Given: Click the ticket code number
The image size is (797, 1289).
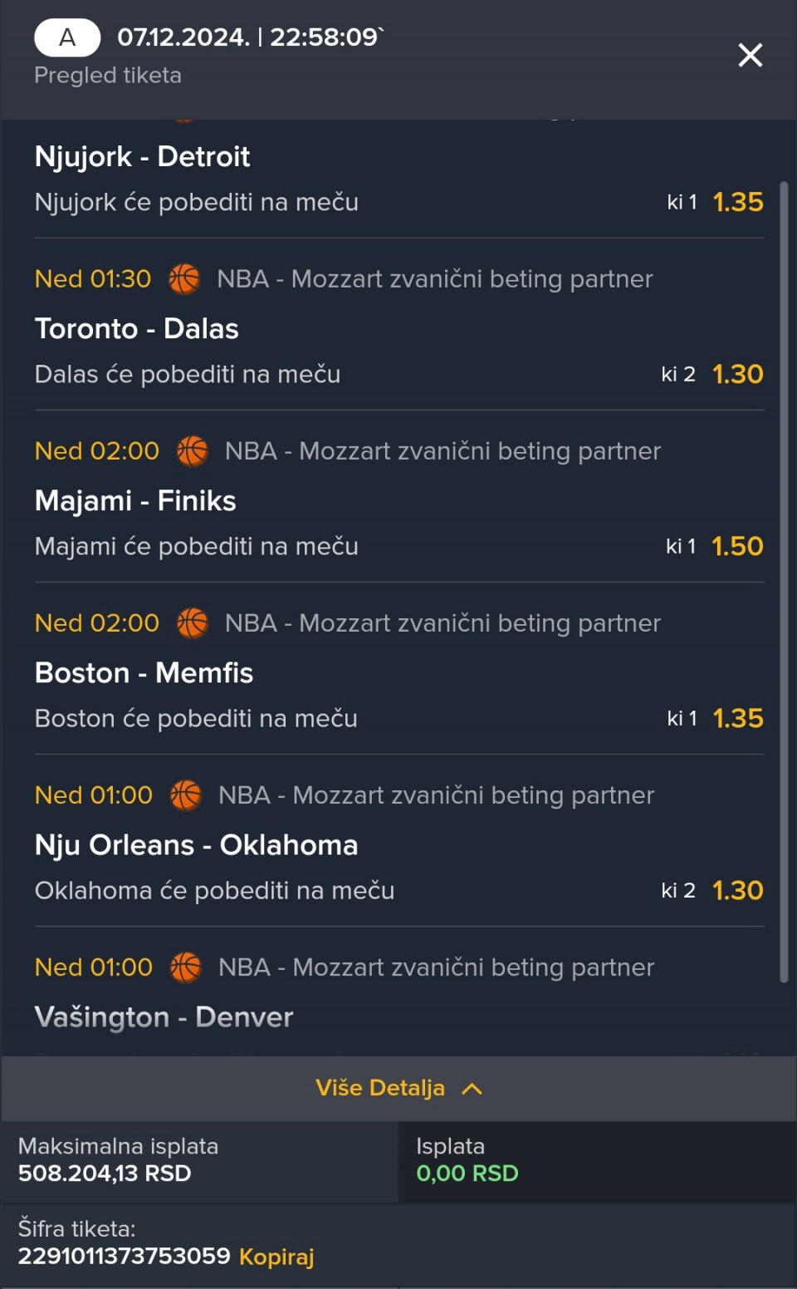Looking at the screenshot, I should 124,1255.
